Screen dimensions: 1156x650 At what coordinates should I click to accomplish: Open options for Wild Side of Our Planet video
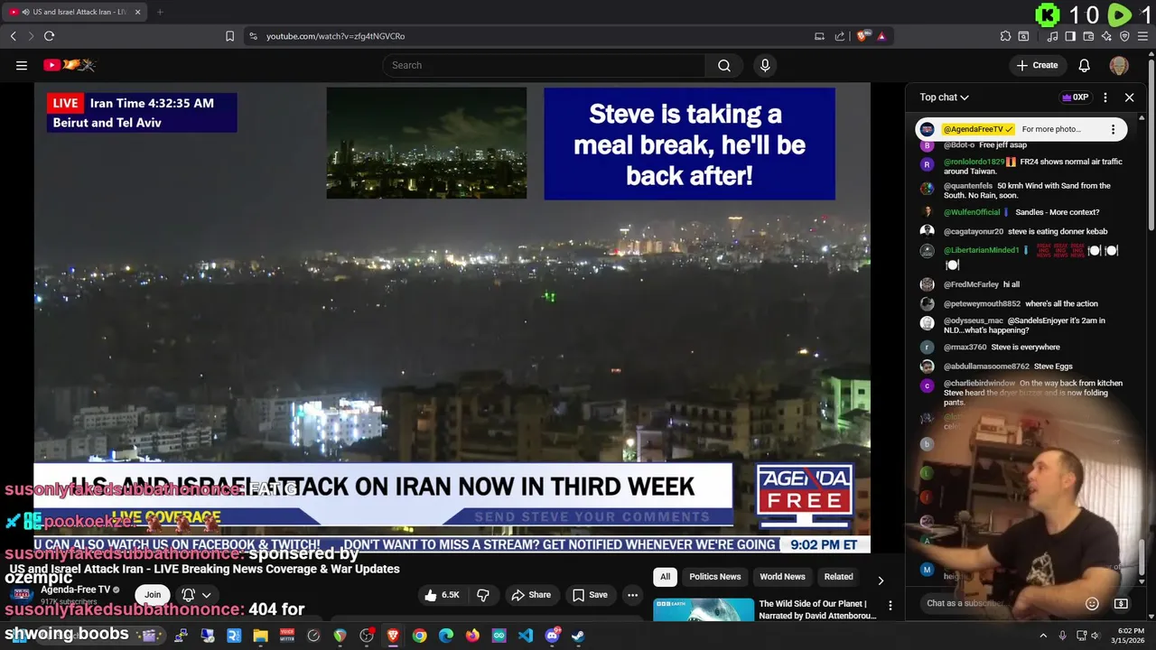(890, 606)
